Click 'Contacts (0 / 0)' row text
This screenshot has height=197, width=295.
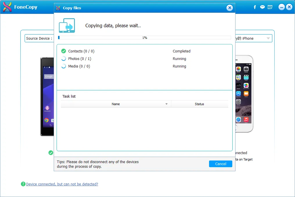81,51
